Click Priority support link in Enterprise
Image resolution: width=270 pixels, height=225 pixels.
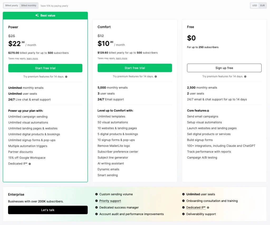coord(110,201)
